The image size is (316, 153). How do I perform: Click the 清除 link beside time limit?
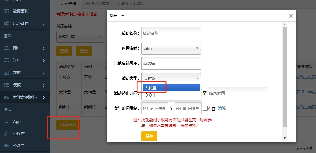pos(222,108)
